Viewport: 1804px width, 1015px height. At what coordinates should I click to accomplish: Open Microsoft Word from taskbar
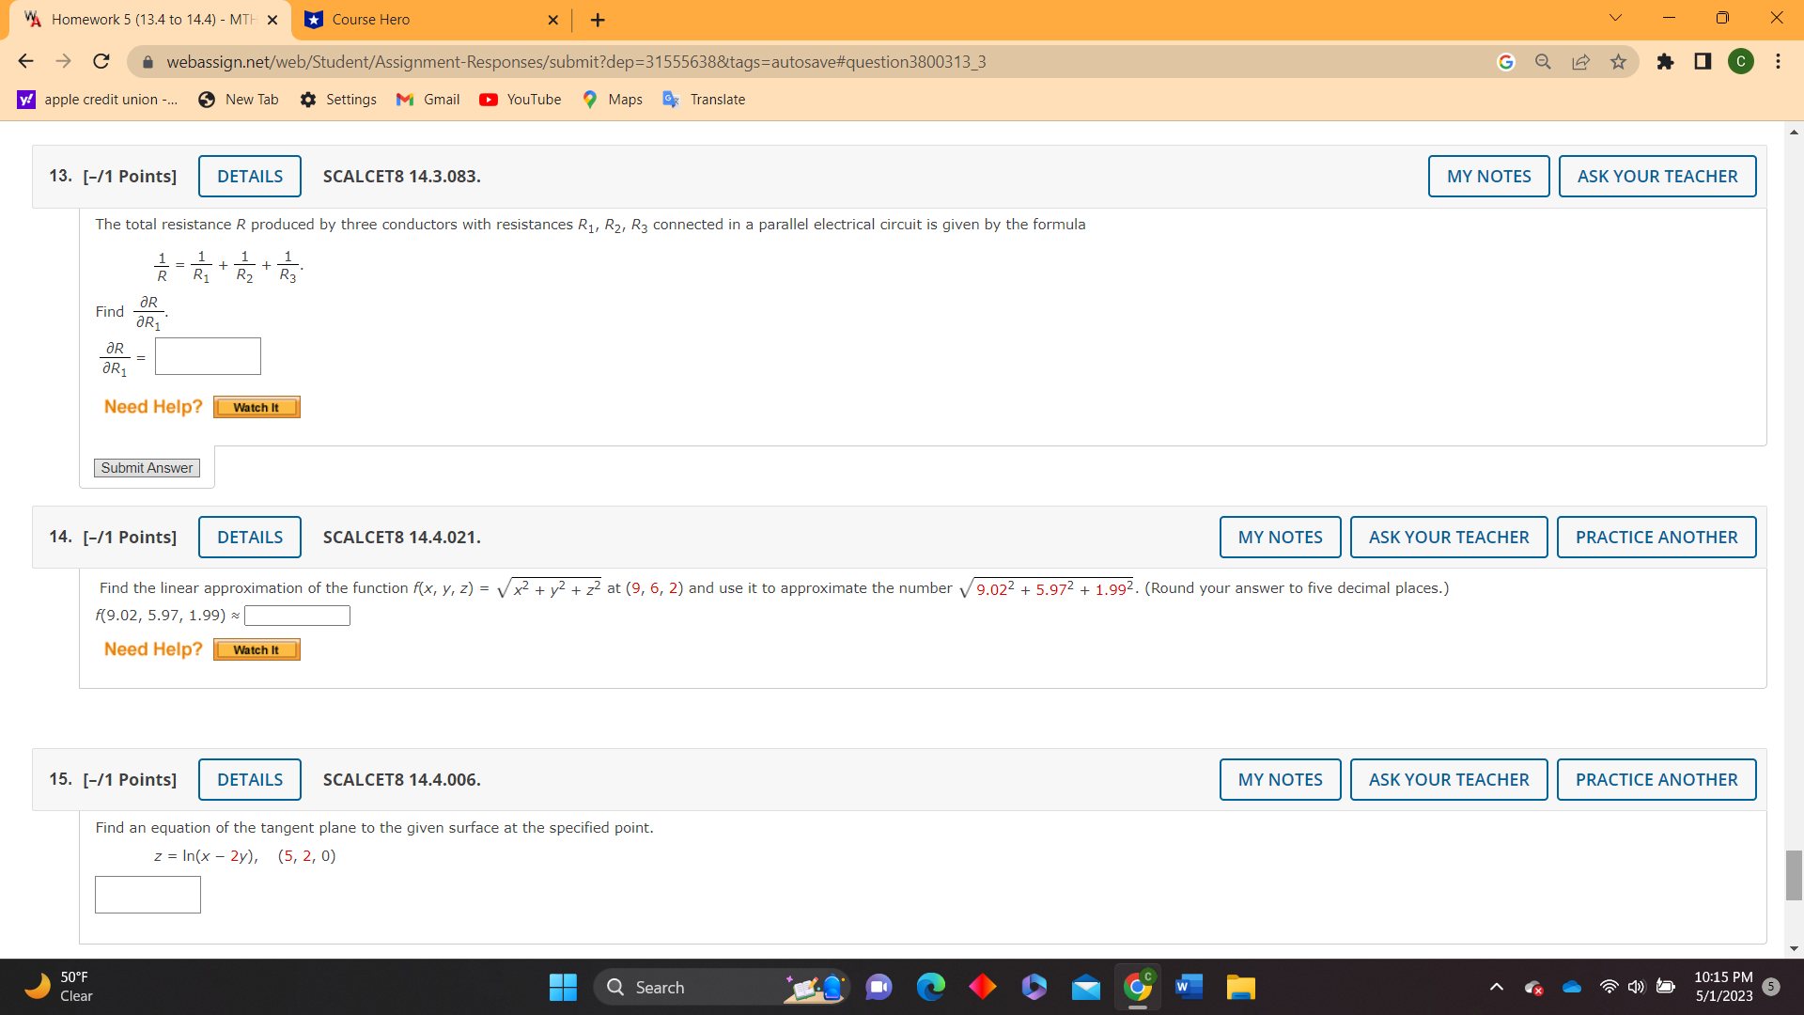1189,987
